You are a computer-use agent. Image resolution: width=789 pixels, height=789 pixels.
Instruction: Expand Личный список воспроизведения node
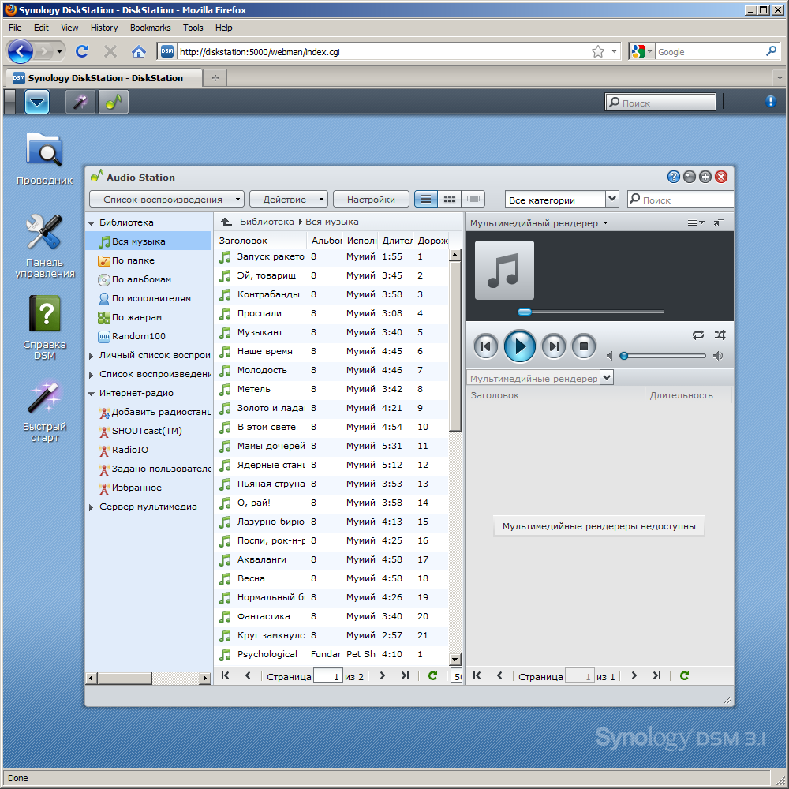pos(91,356)
